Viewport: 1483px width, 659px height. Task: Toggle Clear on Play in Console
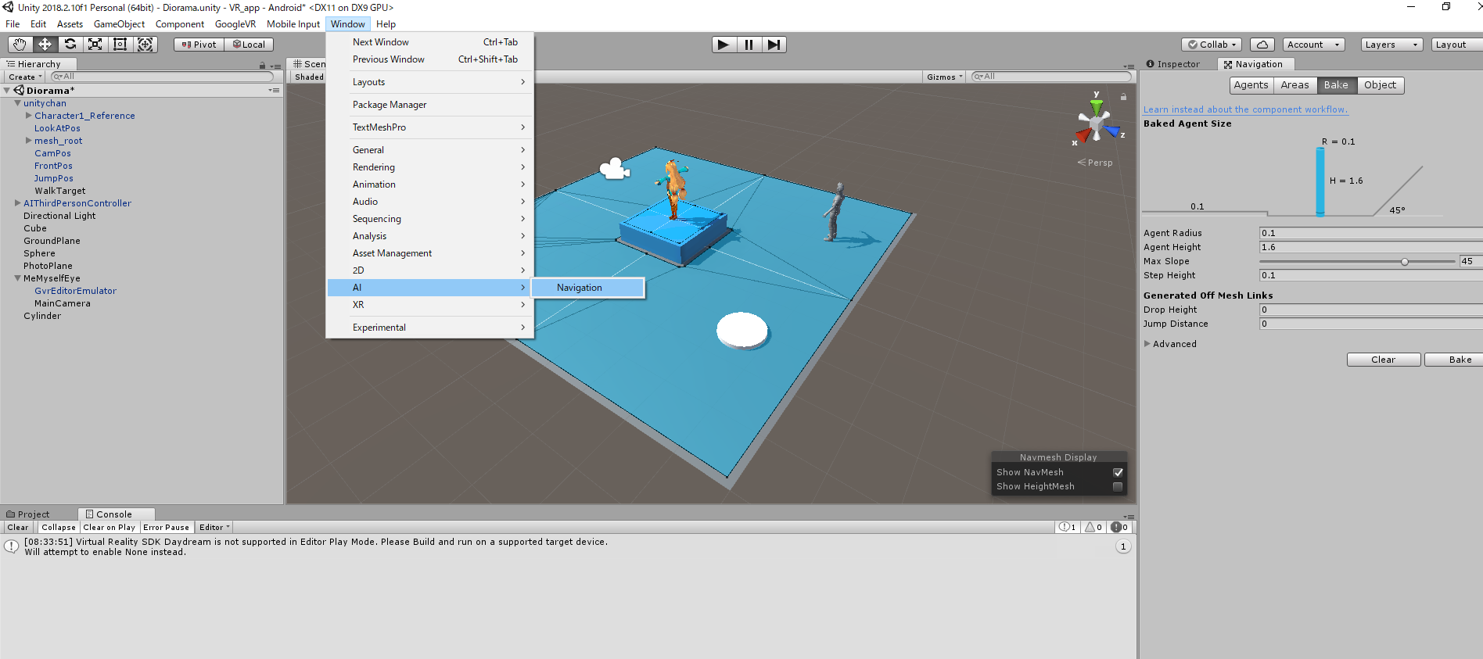point(110,527)
